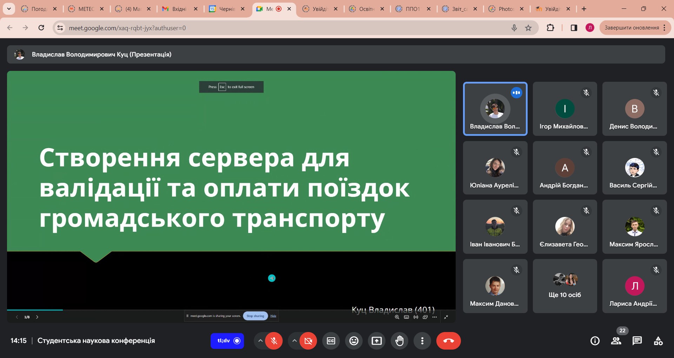Click the zoom icon in presentation toolbar

(x=397, y=317)
